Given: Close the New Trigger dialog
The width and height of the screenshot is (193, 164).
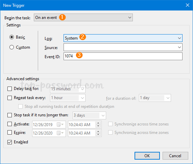Looking at the screenshot, I should click(x=188, y=5).
